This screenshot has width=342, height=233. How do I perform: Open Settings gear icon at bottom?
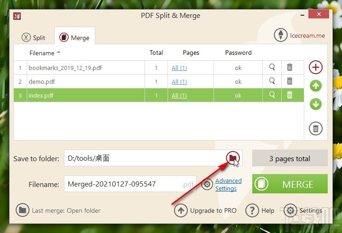(290, 210)
